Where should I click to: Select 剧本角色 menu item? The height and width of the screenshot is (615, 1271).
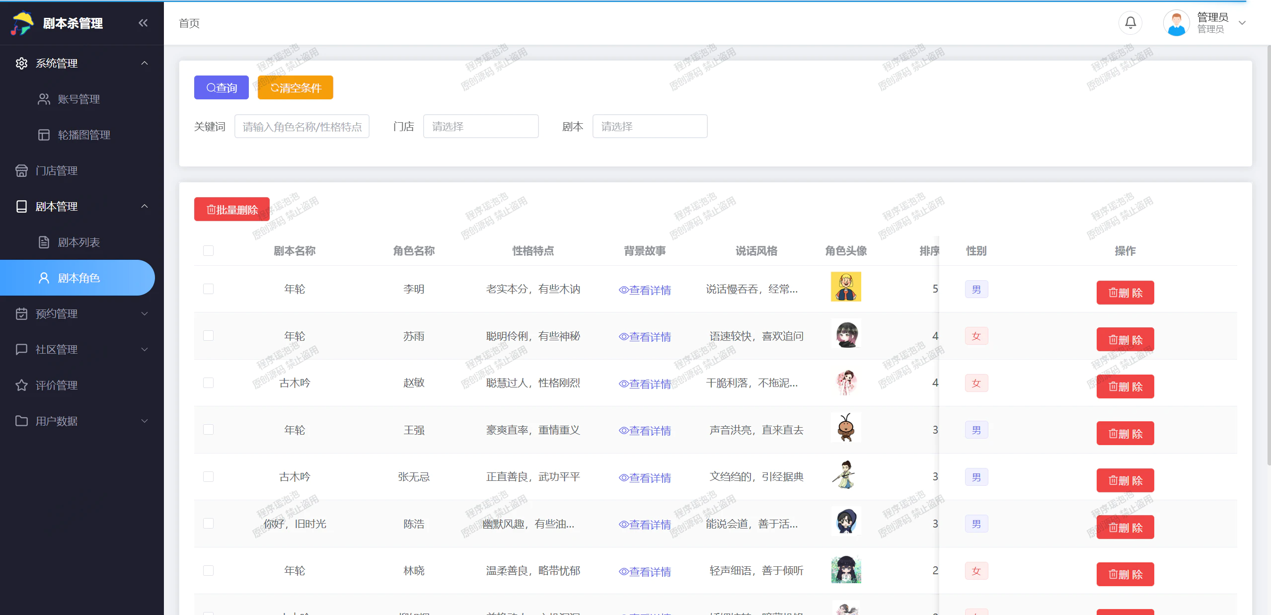77,278
